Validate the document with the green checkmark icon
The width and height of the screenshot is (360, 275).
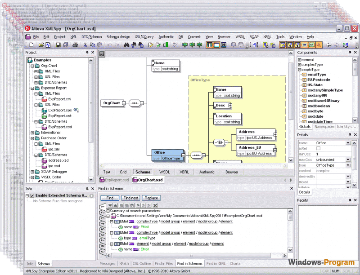(158, 45)
